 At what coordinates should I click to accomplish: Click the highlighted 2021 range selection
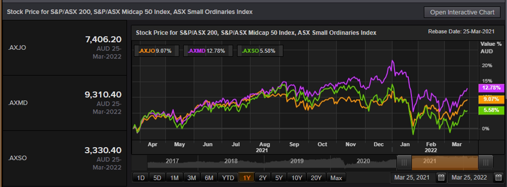445,163
